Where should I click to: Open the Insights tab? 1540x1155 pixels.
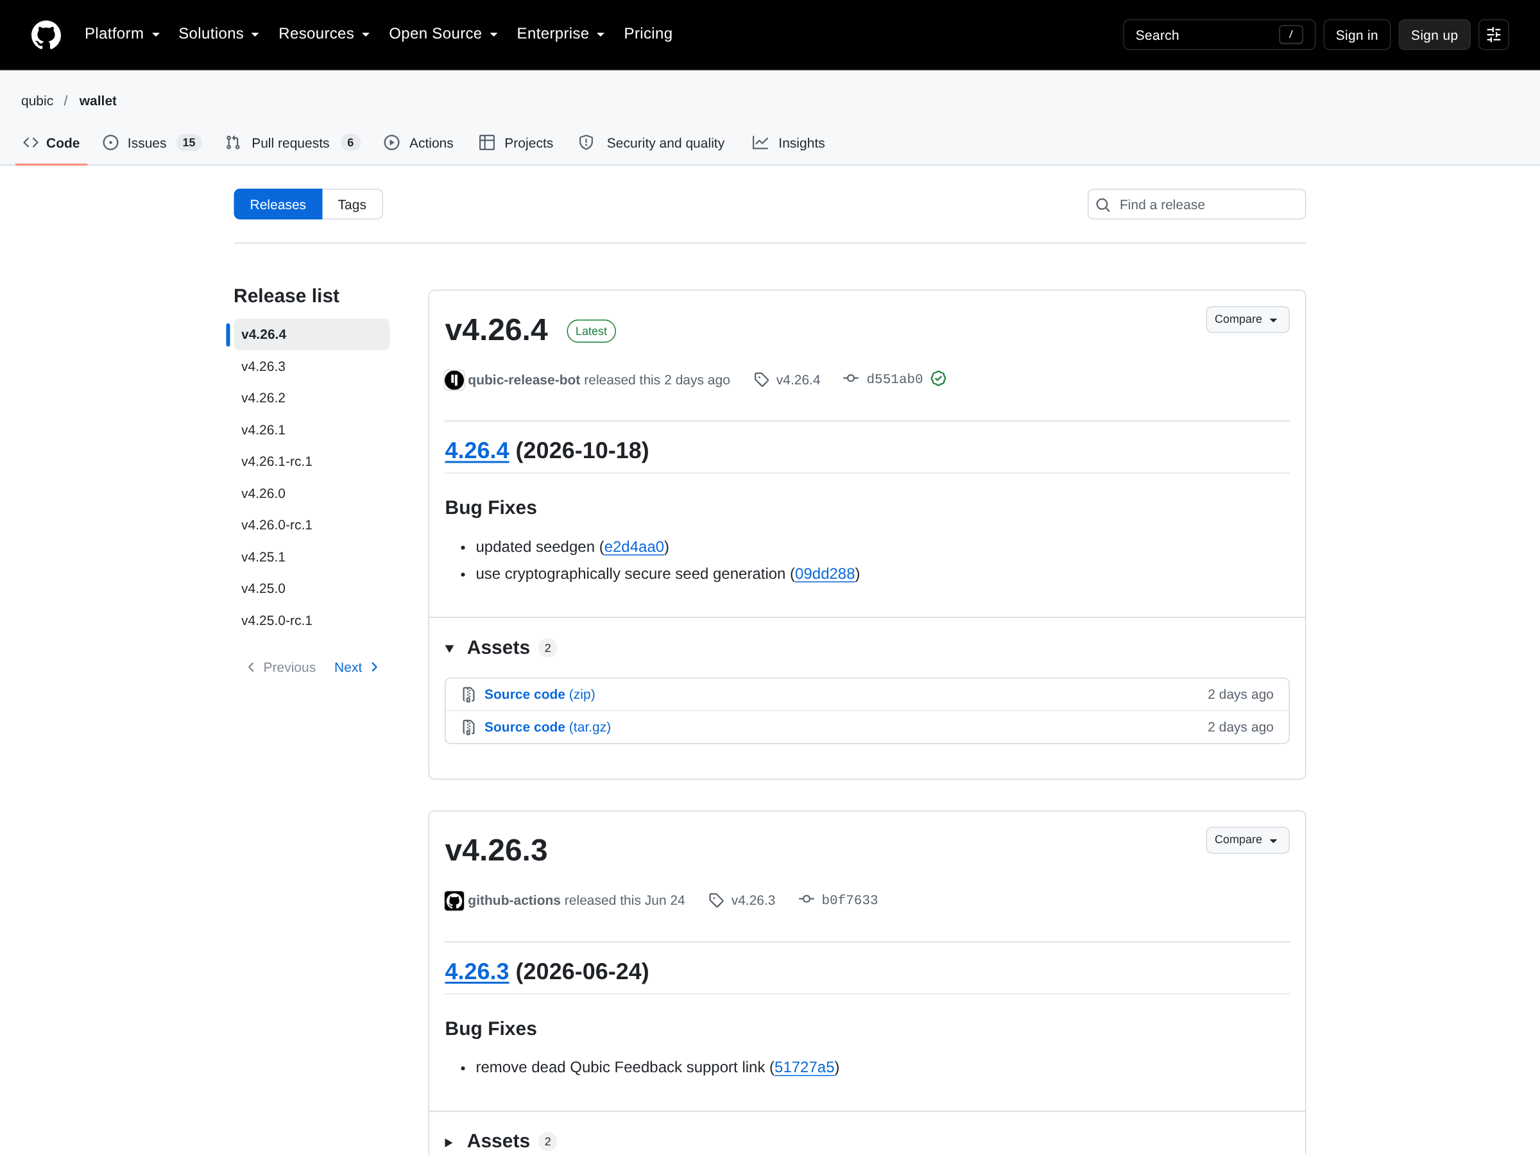[788, 142]
